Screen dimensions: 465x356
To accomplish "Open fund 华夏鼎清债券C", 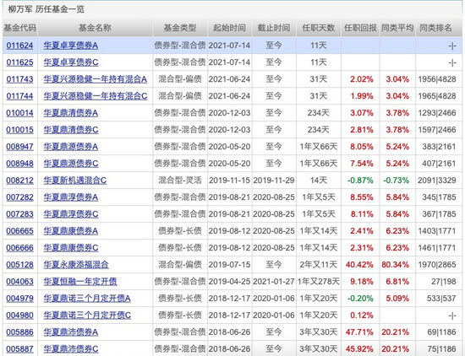I will [x=71, y=130].
